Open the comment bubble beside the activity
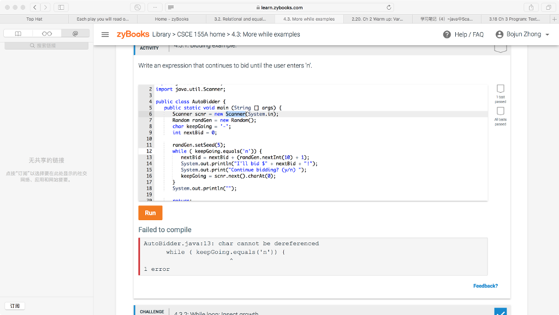Screen dimensions: 559x315 point(500,49)
